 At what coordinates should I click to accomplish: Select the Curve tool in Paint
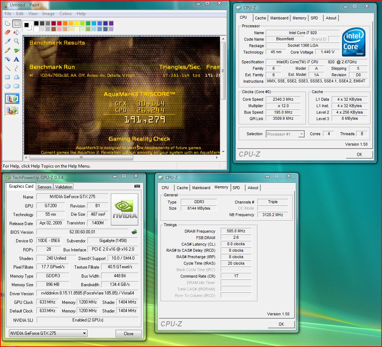17,68
